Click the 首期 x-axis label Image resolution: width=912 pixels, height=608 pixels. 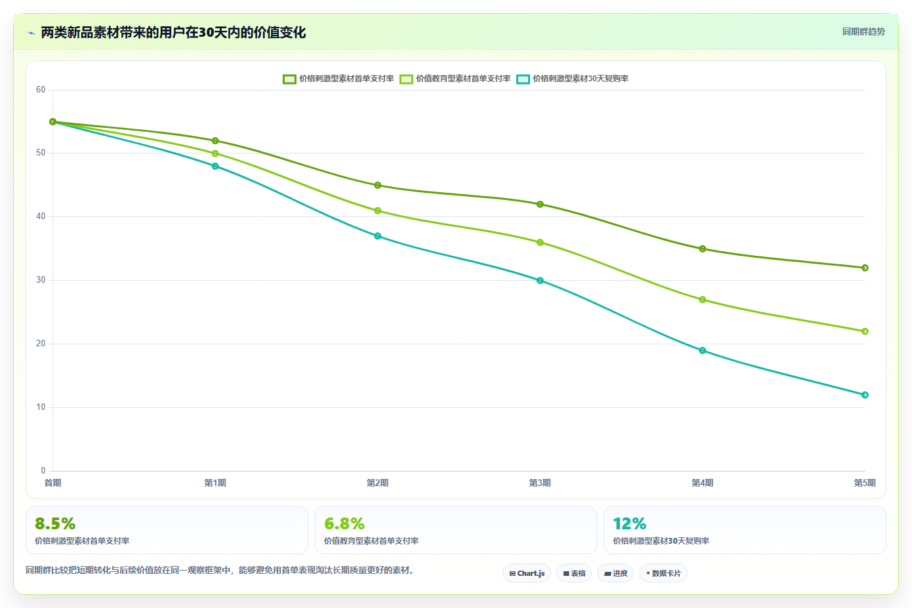52,483
